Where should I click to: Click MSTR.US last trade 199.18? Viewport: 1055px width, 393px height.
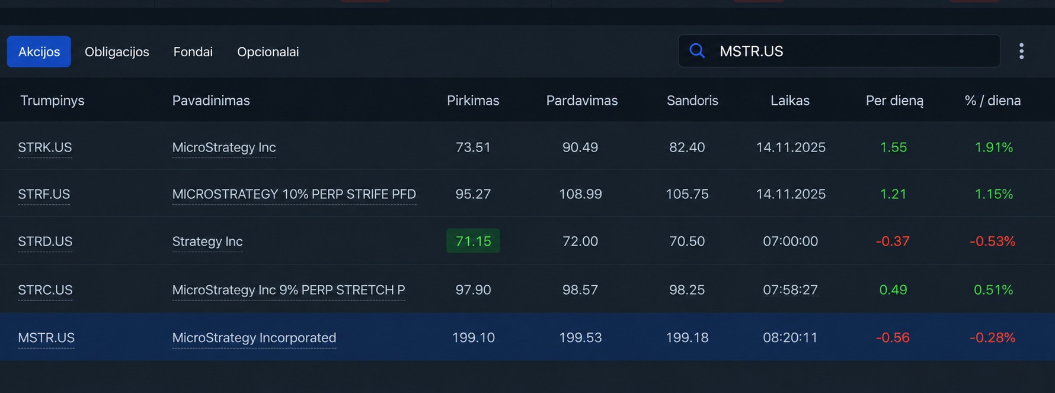tap(687, 338)
